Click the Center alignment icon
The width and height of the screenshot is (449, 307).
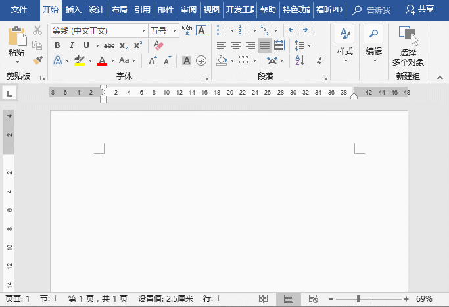[237, 45]
